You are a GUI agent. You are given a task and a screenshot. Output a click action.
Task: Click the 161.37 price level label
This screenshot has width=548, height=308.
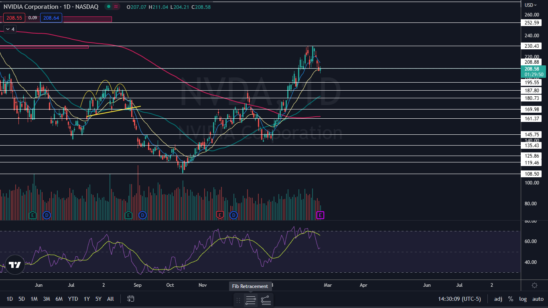(x=532, y=119)
